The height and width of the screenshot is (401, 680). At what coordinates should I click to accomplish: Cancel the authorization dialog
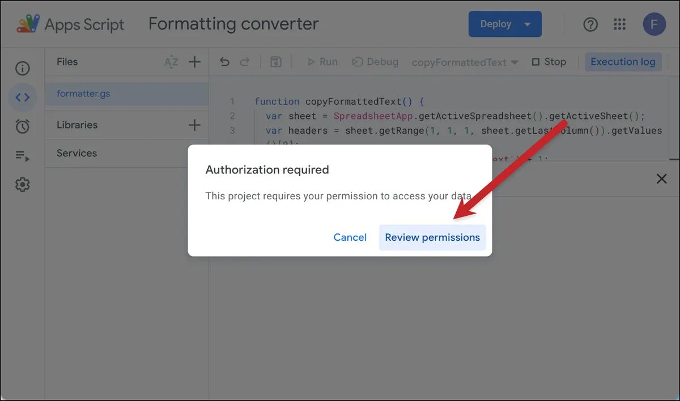pos(350,237)
